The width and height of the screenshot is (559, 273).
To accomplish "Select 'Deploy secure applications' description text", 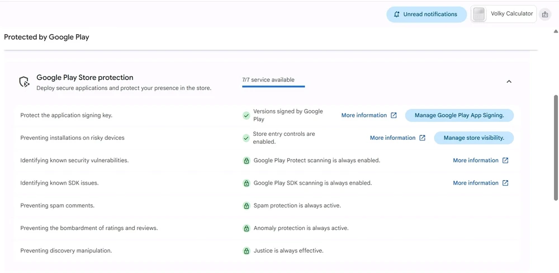I will click(x=124, y=88).
